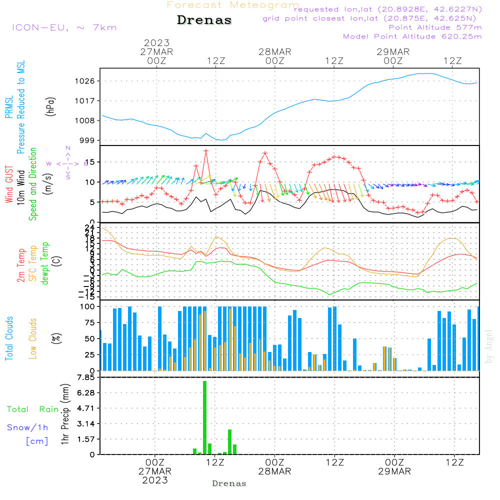Click 'grid point closest lon,lat (20.875E, 42.625N)'
This screenshot has width=500, height=500.
coord(369,18)
